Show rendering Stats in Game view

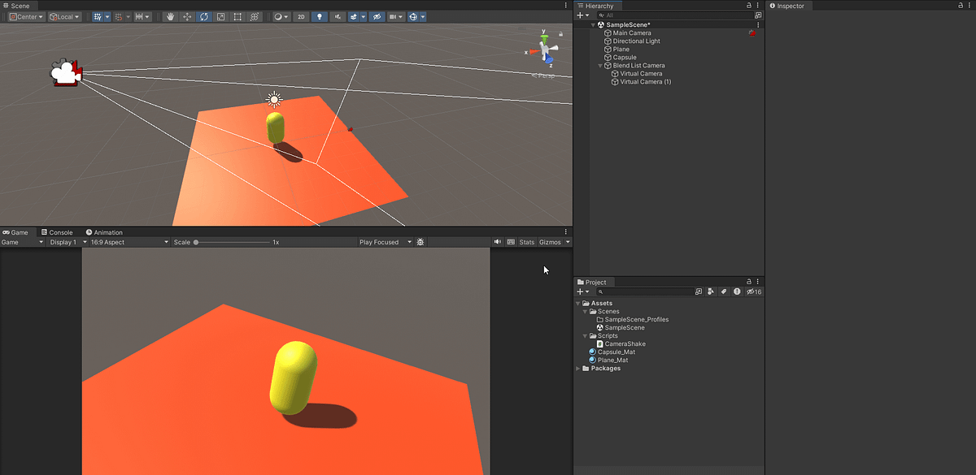point(526,241)
